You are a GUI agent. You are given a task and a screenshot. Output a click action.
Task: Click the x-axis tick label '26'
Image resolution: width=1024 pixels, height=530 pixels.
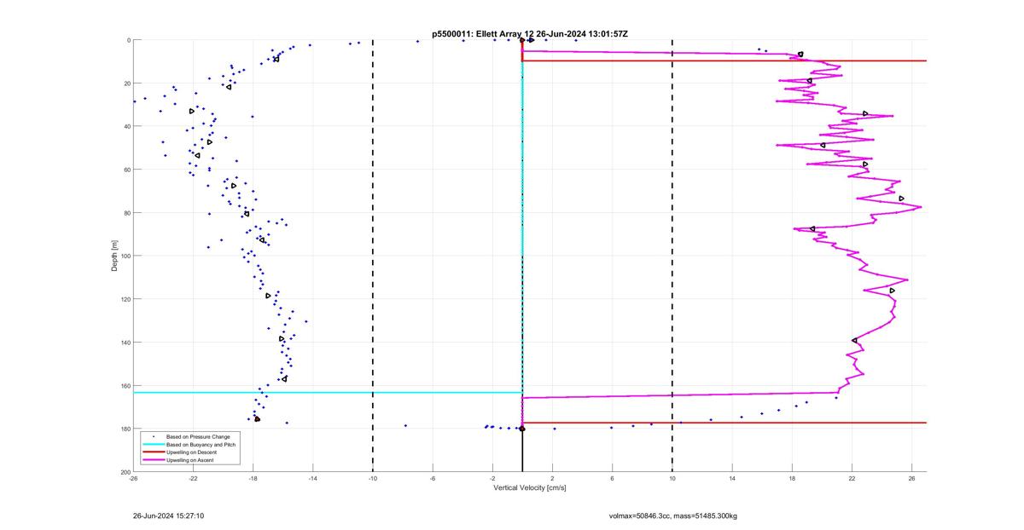point(911,479)
